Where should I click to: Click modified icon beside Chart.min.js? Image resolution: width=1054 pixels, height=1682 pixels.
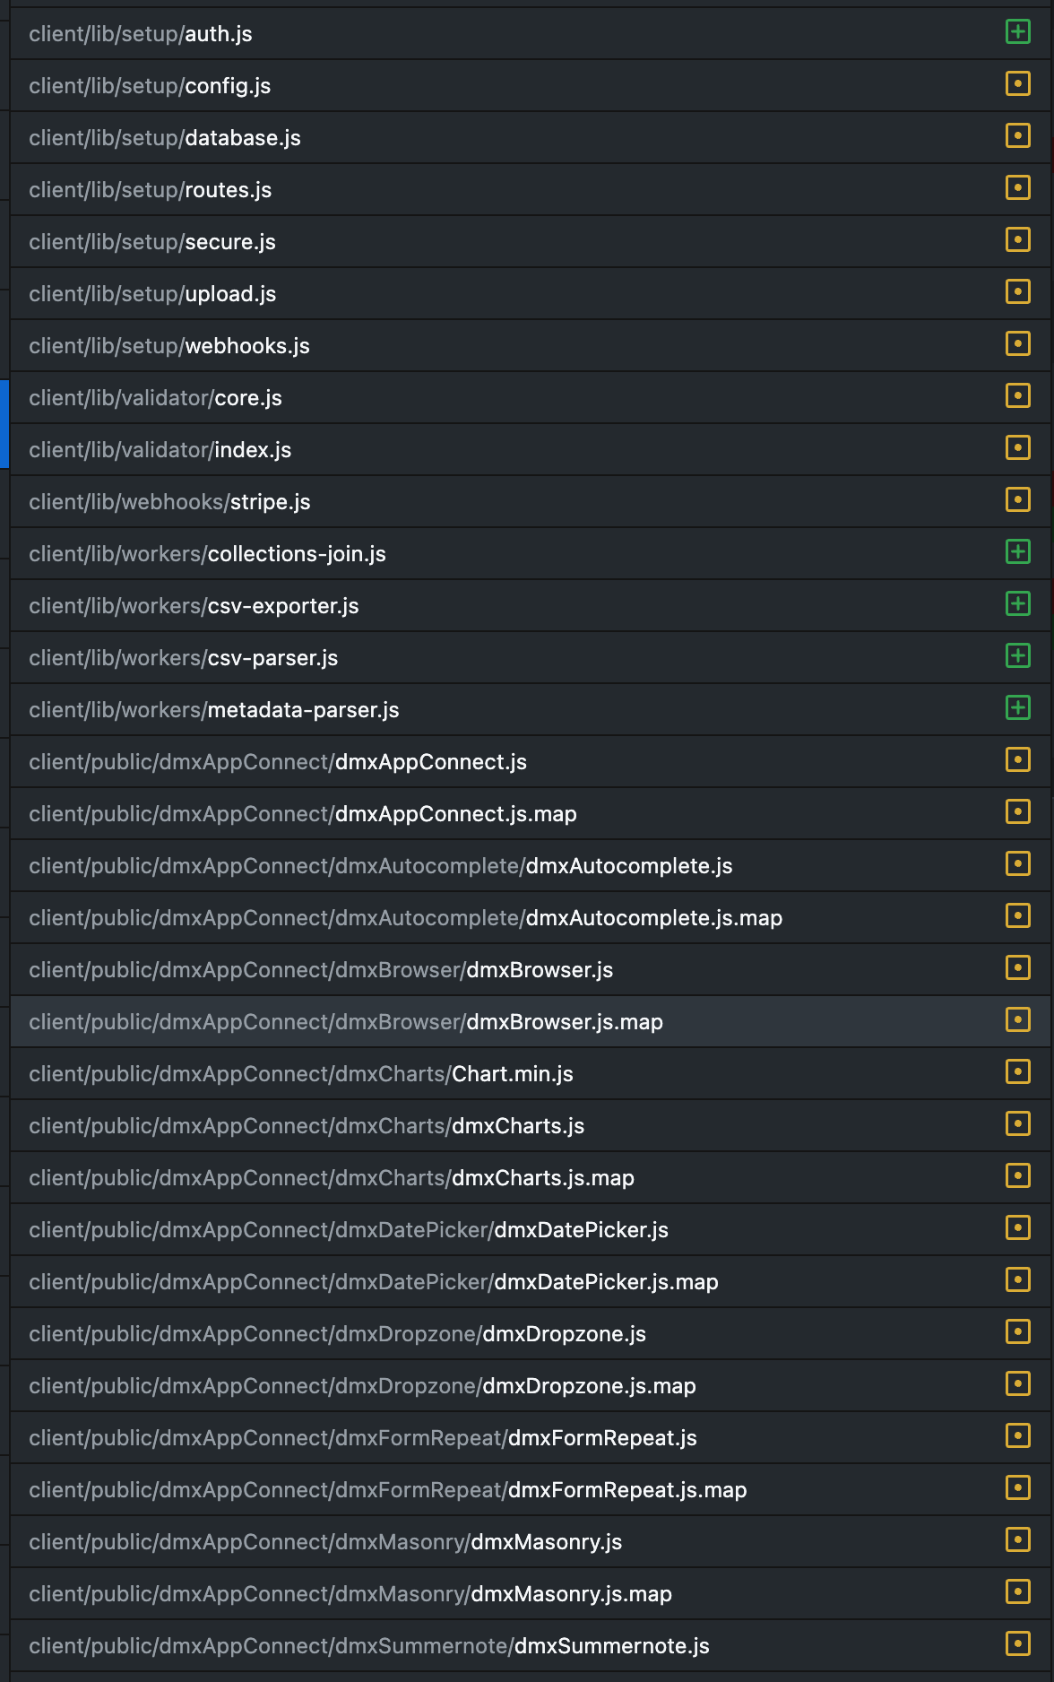point(1017,1073)
